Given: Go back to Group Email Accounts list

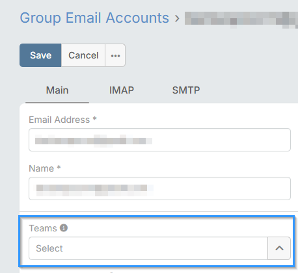Looking at the screenshot, I should tap(94, 18).
